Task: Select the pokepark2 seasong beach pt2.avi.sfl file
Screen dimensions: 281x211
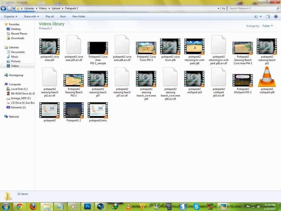Action: tap(49, 82)
